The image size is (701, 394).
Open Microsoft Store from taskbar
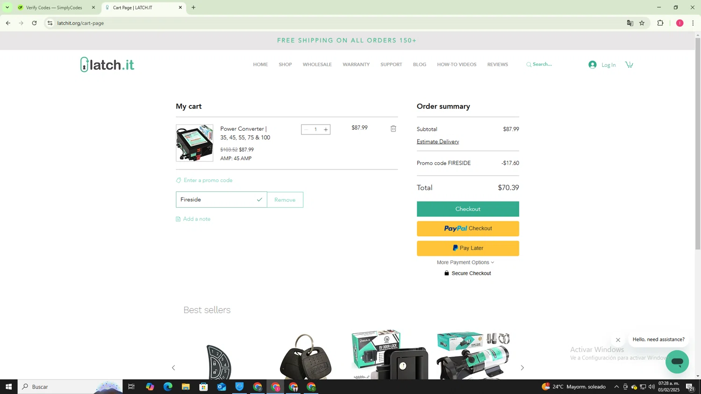pos(204,387)
